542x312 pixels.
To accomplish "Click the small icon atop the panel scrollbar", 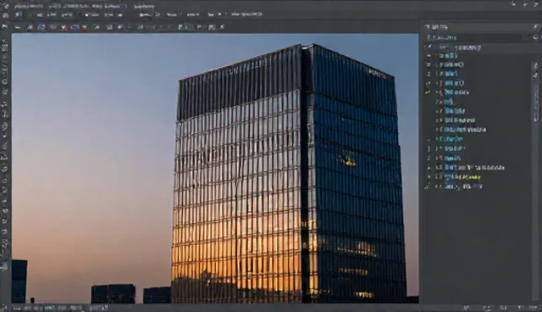I will (536, 65).
